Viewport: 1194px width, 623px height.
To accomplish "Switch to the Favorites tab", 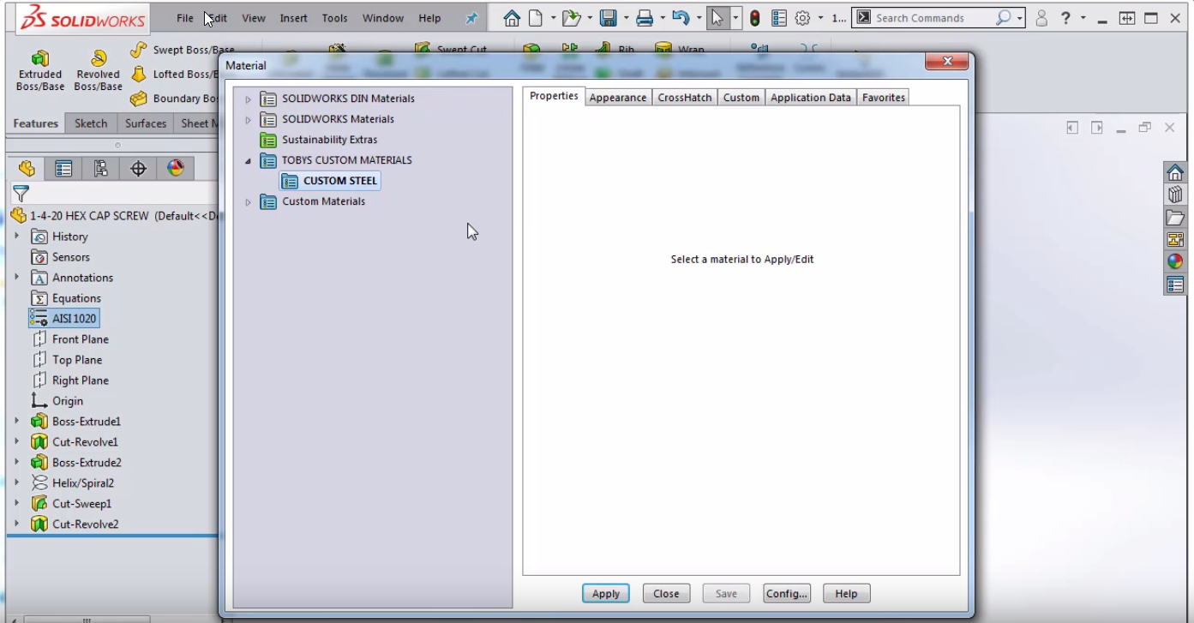I will [884, 98].
